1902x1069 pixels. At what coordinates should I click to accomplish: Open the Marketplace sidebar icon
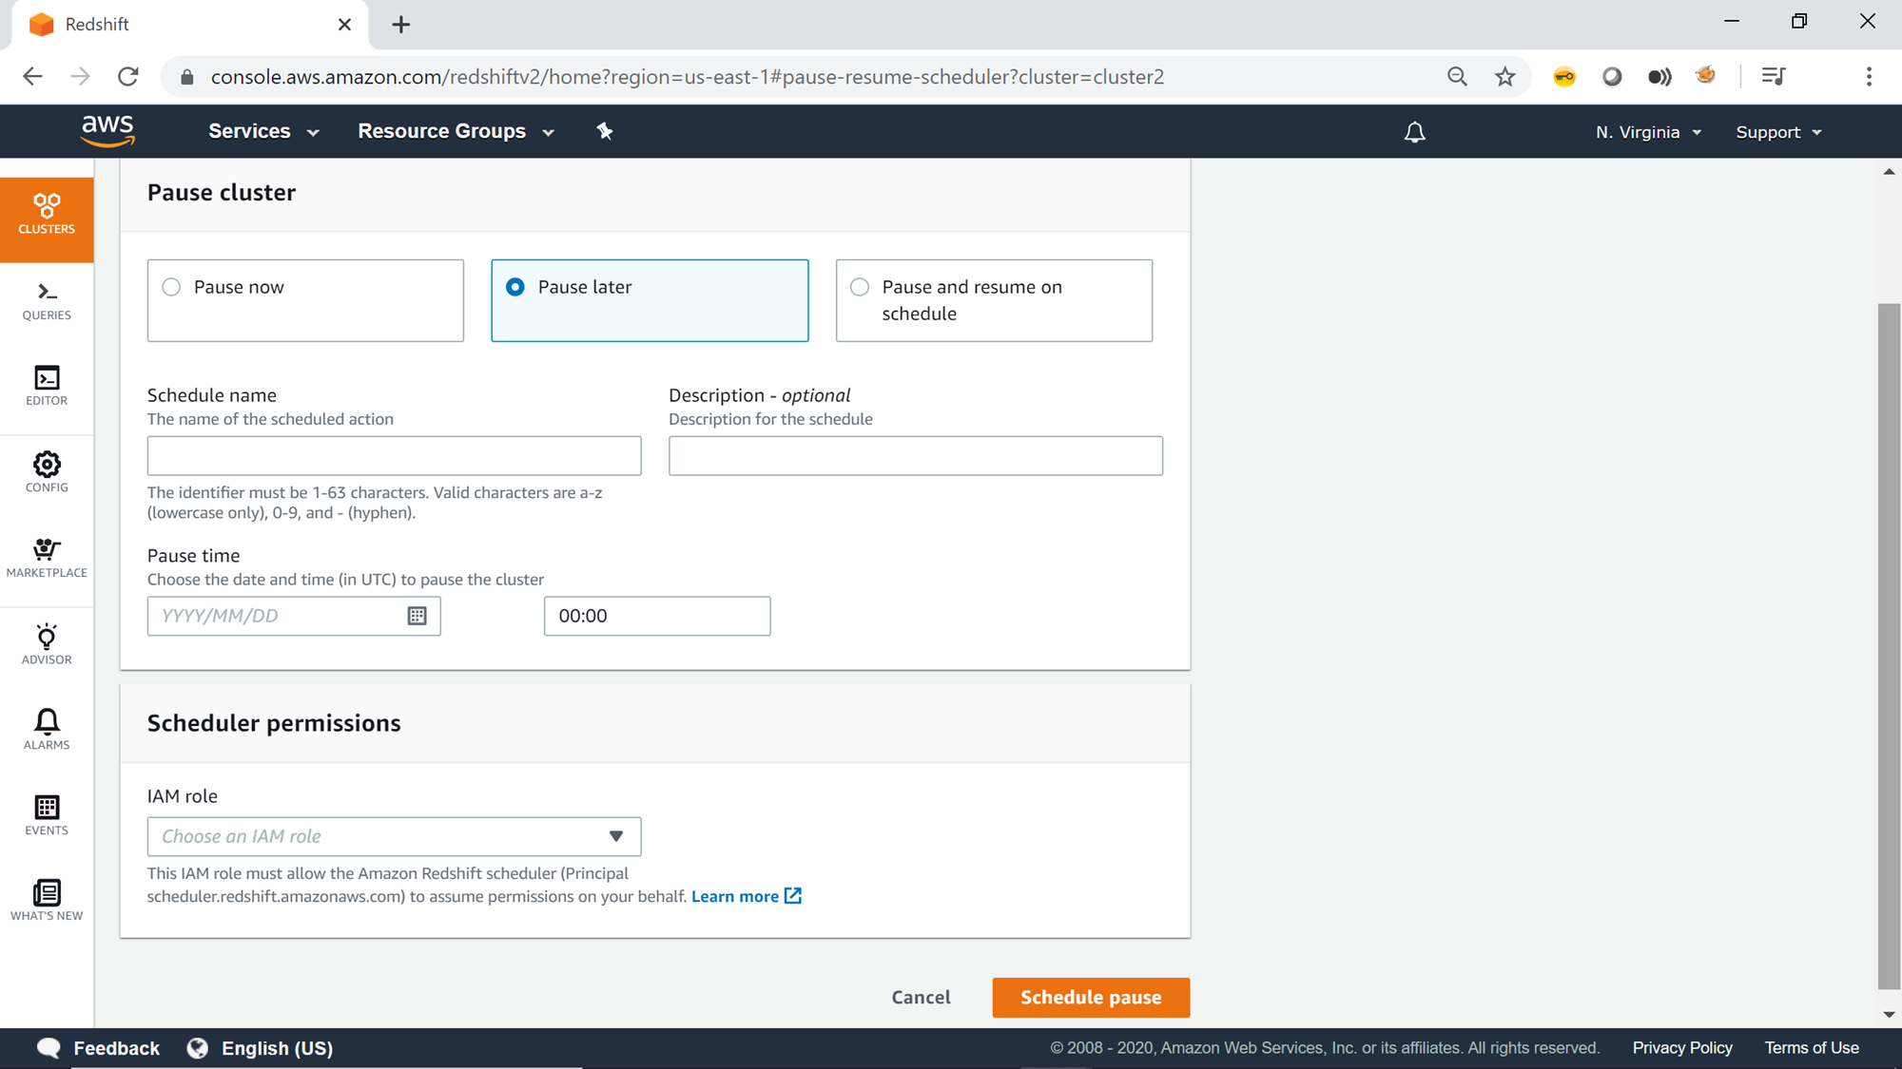pyautogui.click(x=47, y=558)
